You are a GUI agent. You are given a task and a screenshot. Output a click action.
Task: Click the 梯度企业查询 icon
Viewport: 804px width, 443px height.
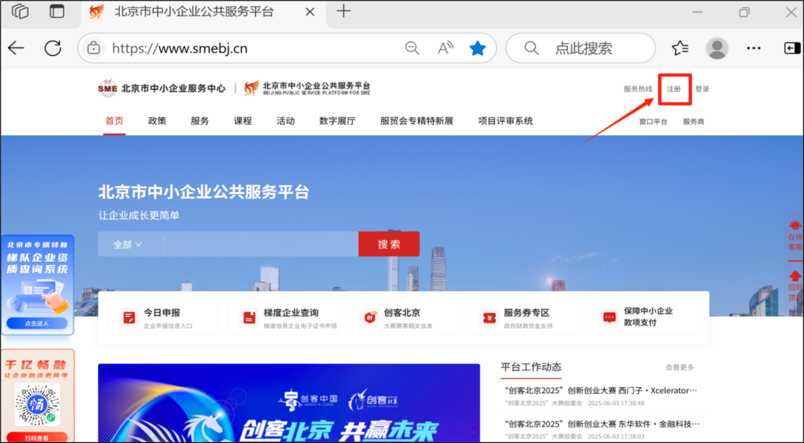(249, 317)
